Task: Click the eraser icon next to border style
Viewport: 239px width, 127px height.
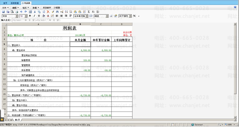Action: [x=112, y=16]
